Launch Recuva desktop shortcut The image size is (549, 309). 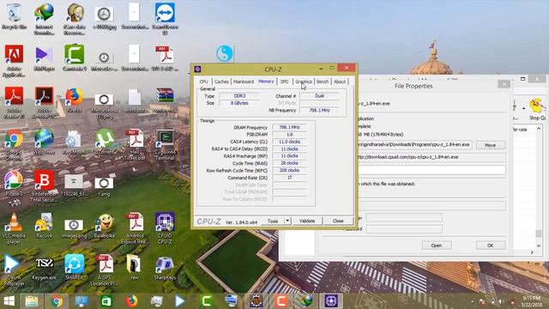tap(44, 226)
